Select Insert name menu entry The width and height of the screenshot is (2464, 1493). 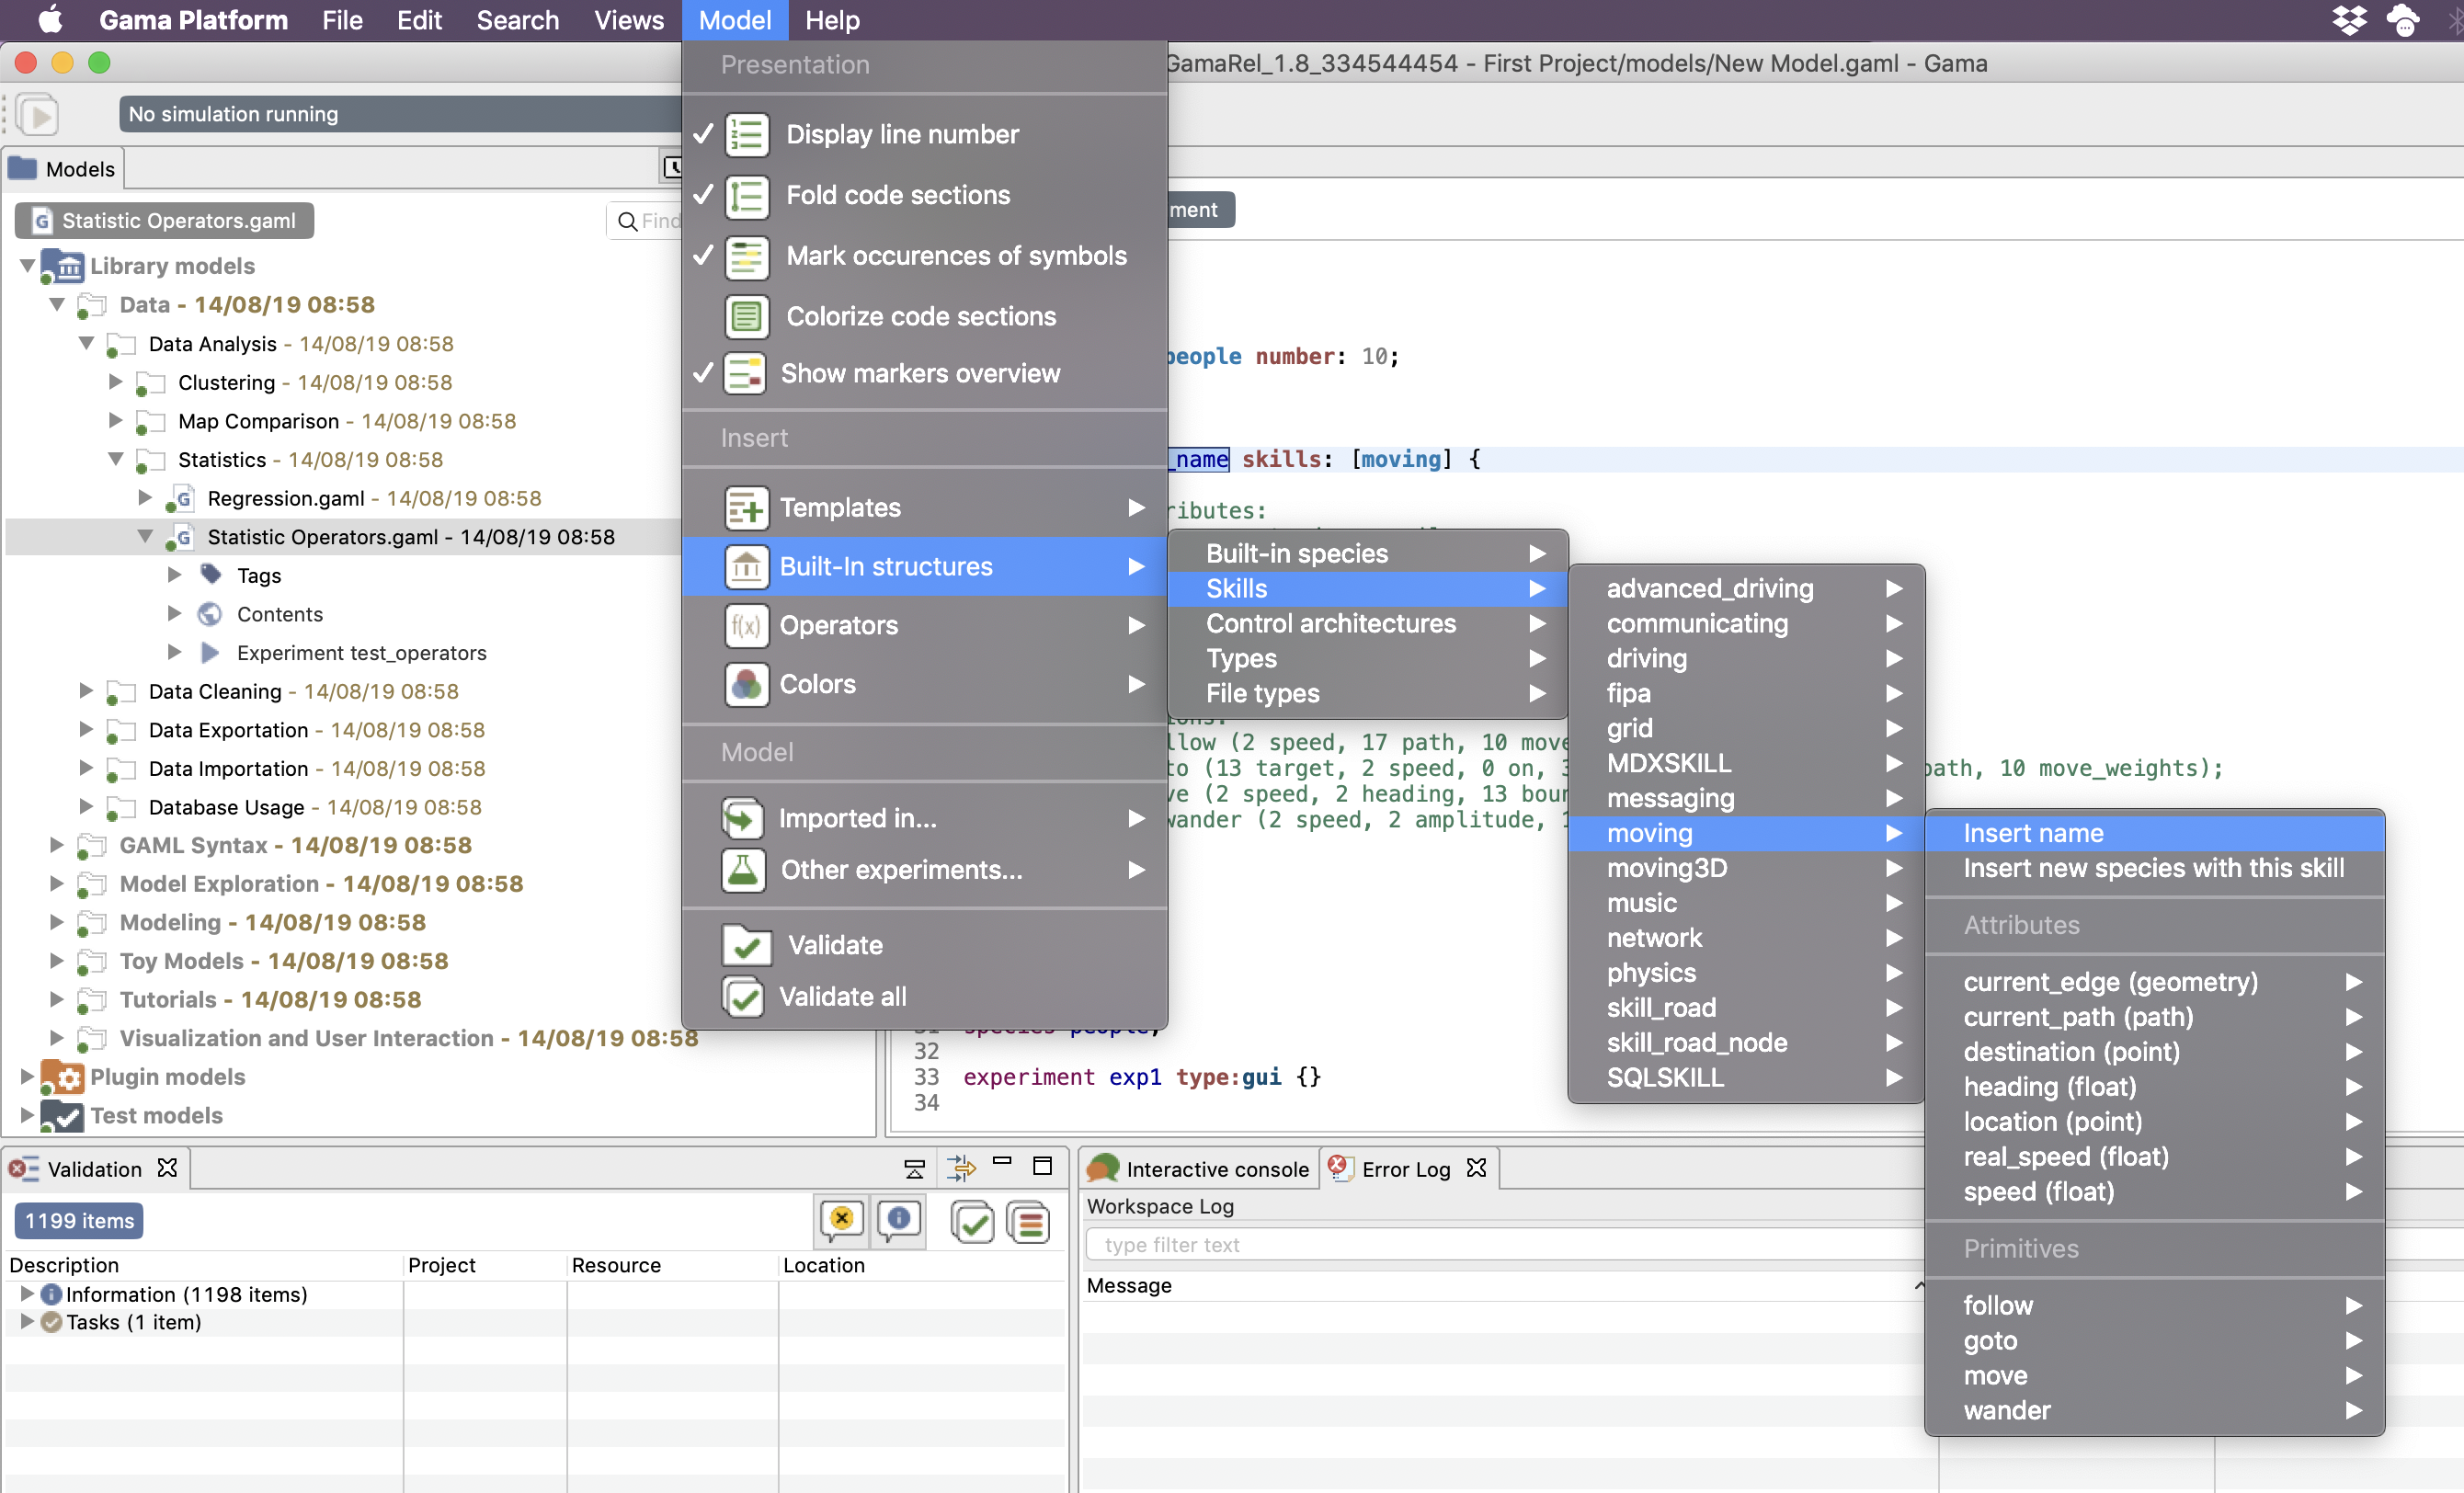click(2154, 834)
